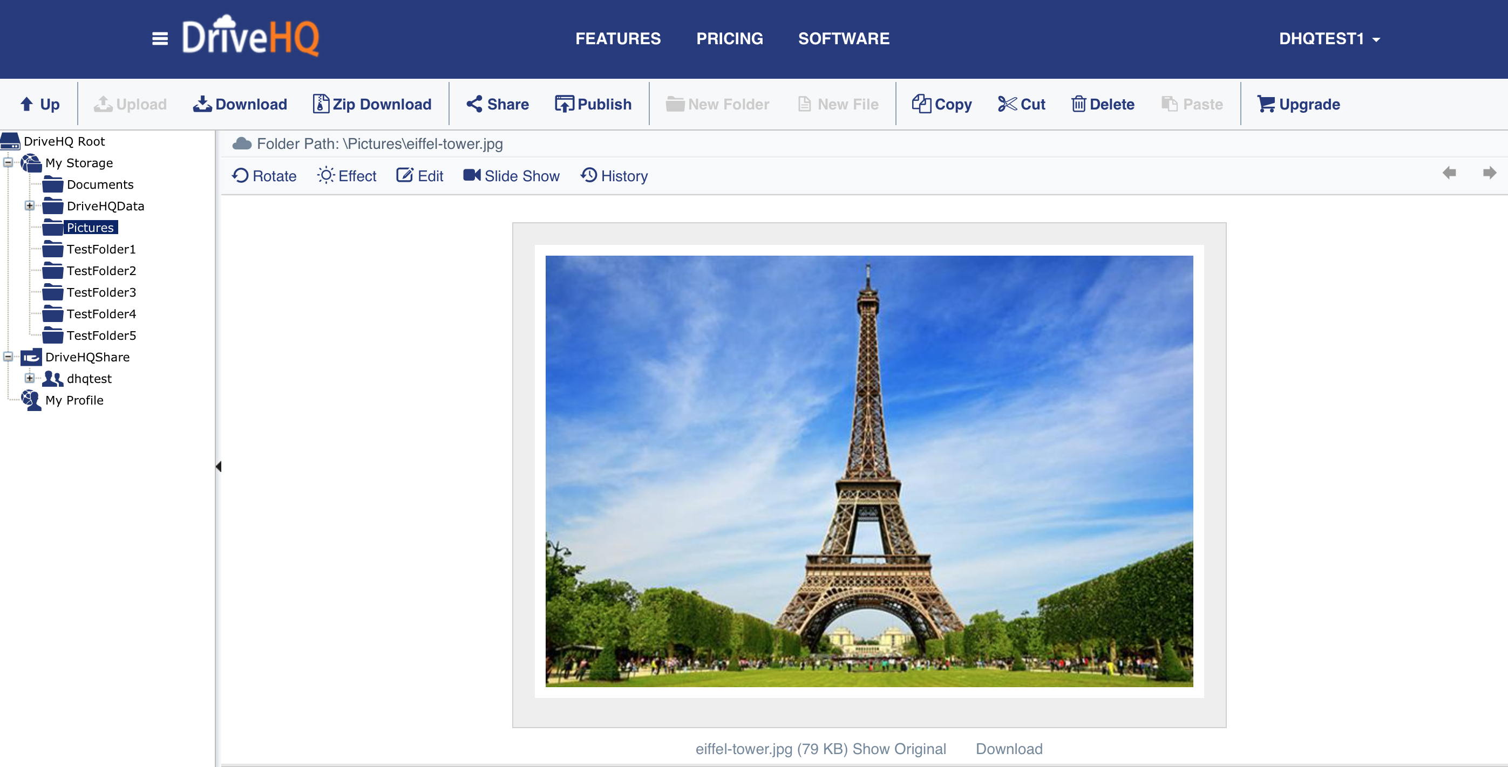Expand the dhqtest share node
Screen dimensions: 1508x767
pos(29,378)
